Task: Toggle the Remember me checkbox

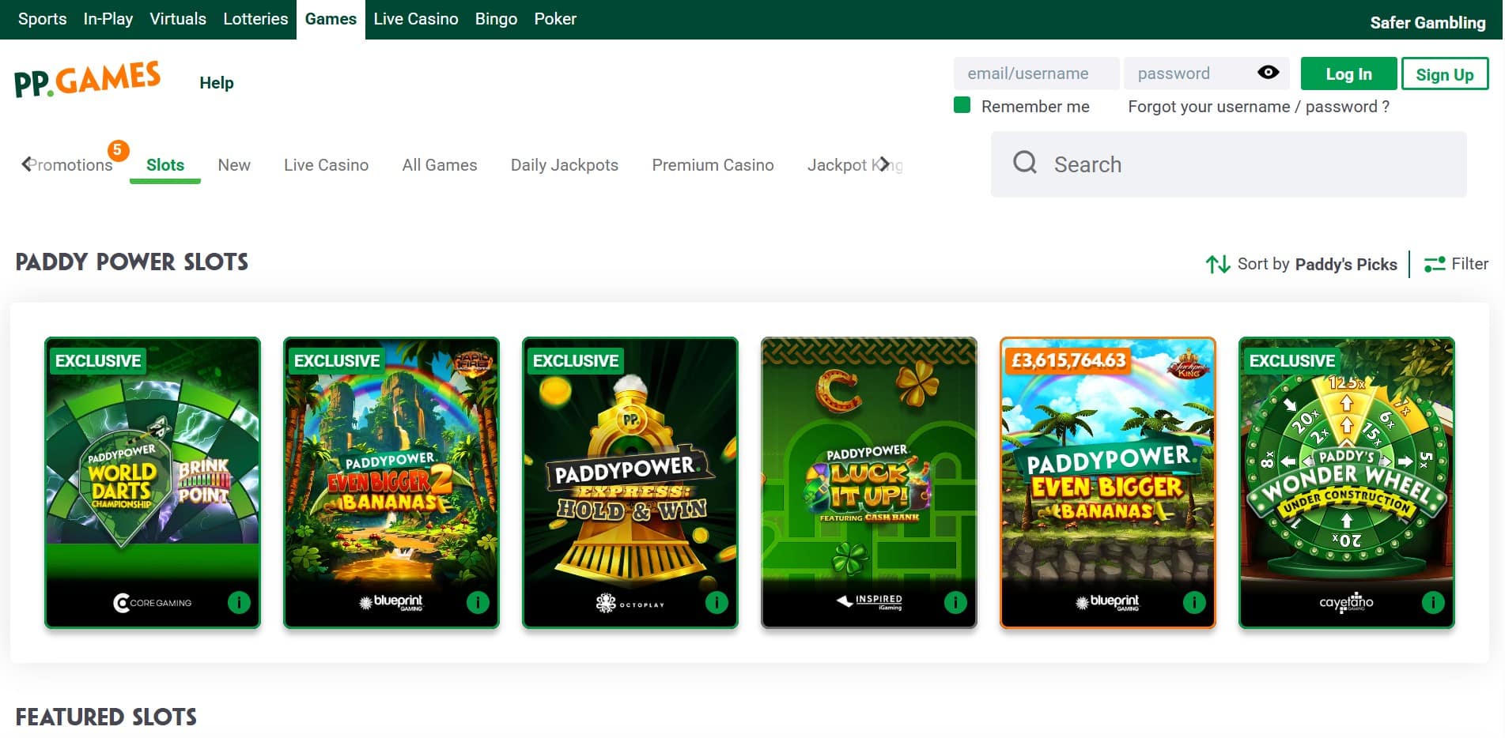Action: pyautogui.click(x=962, y=105)
